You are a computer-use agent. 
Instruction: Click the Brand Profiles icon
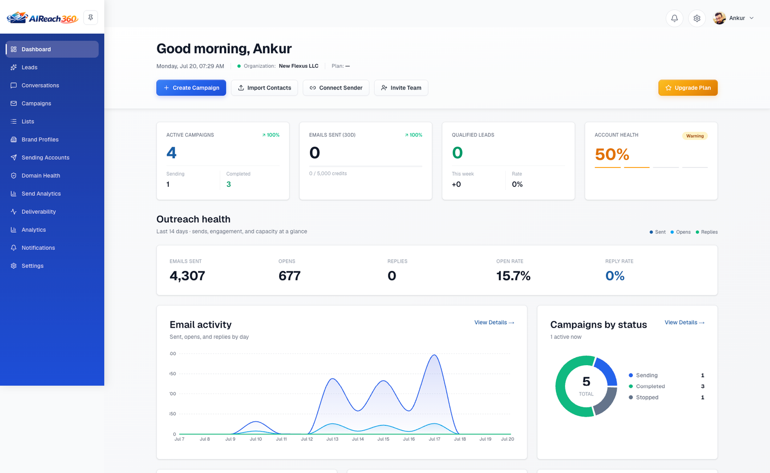coord(13,140)
